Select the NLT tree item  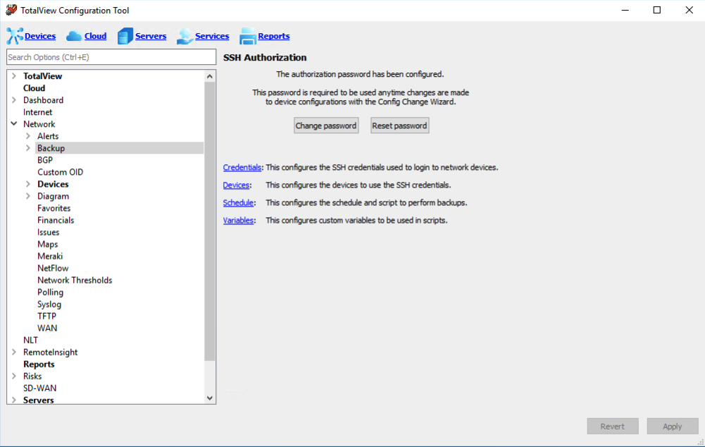[x=30, y=341]
